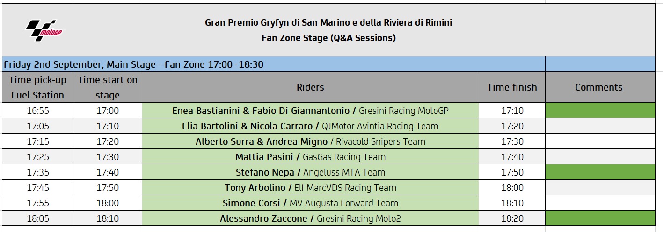Viewport: 663px width, 232px height.
Task: Select the green comment cell beside 17:50 finish
Action: 600,172
